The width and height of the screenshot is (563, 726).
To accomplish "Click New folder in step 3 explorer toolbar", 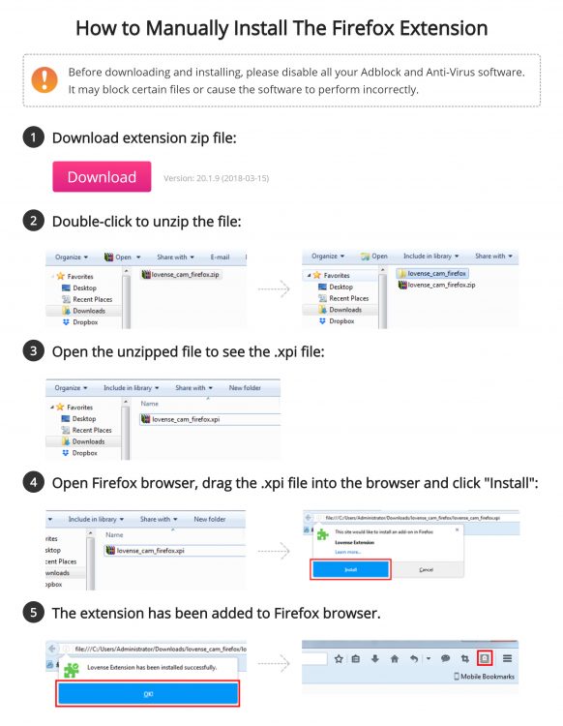I will click(x=245, y=387).
